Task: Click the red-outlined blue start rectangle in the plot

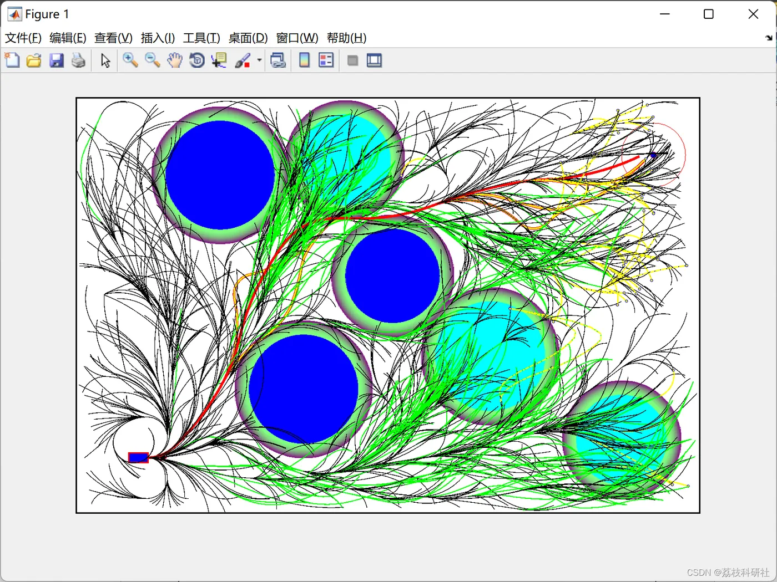Action: tap(138, 457)
